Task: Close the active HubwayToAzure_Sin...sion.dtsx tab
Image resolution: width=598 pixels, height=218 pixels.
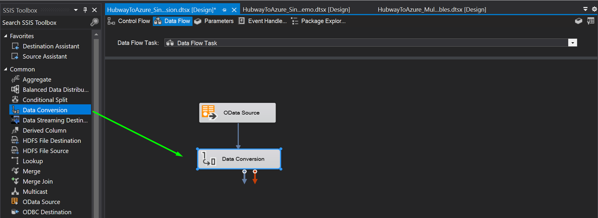Action: click(234, 10)
